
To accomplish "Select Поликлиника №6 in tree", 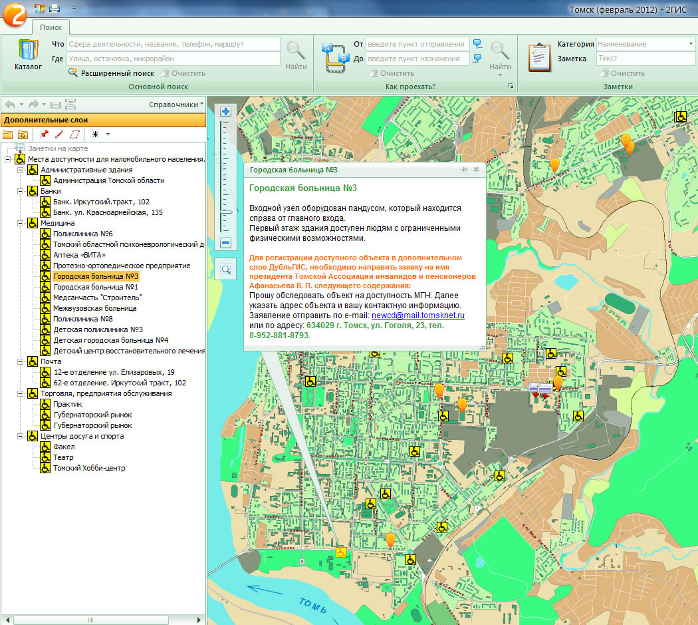I will coord(83,234).
